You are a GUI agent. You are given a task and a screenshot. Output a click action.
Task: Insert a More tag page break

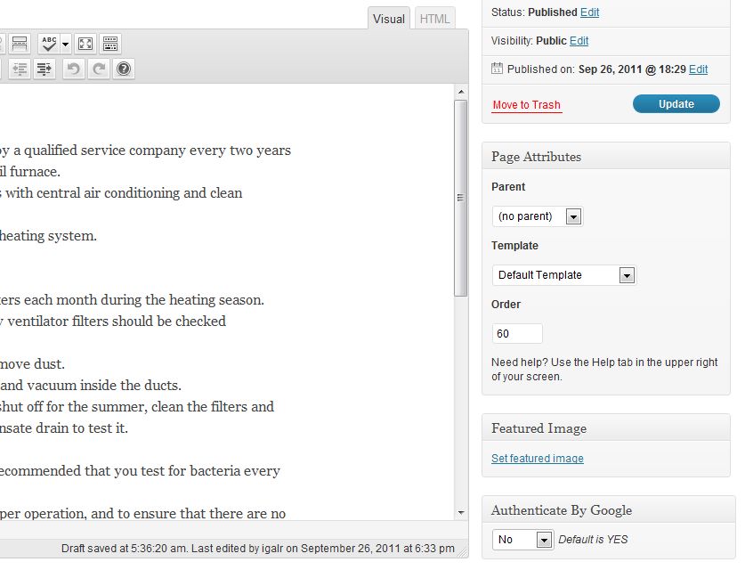point(20,44)
